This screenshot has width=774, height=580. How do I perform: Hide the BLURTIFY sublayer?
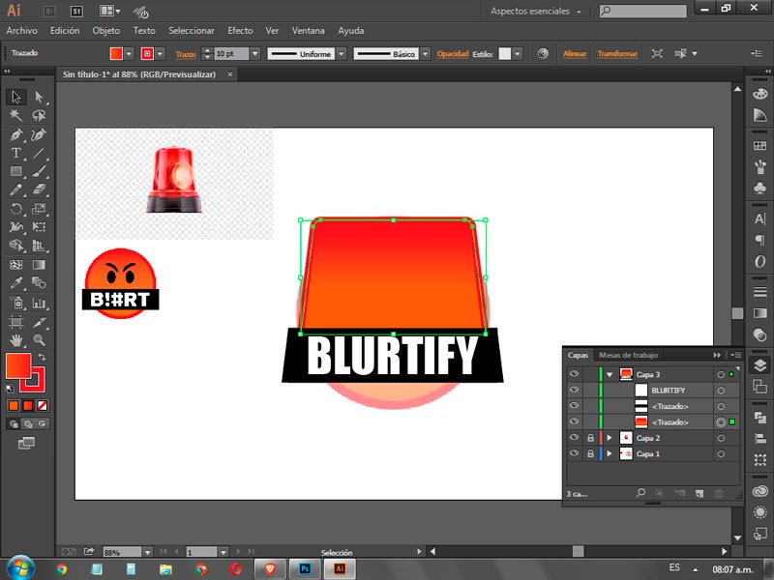tap(574, 391)
